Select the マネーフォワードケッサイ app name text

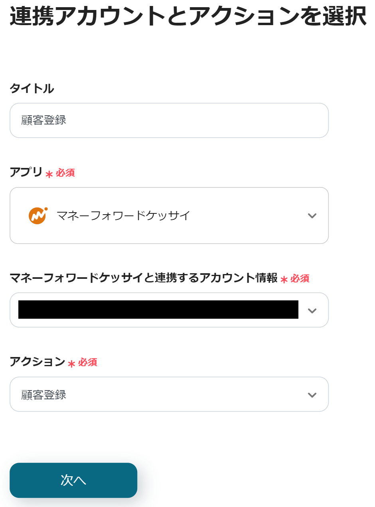tap(124, 216)
